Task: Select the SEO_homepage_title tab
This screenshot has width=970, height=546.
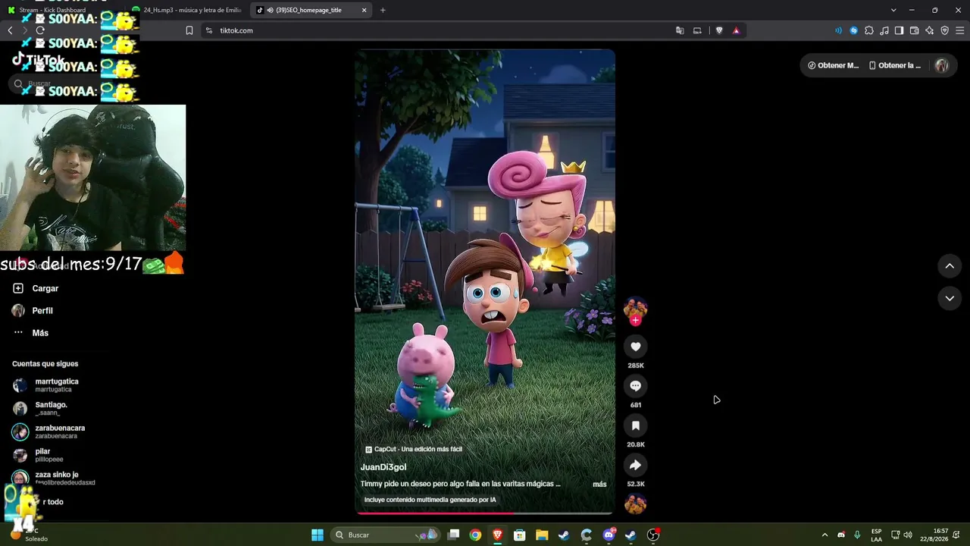Action: pyautogui.click(x=311, y=10)
